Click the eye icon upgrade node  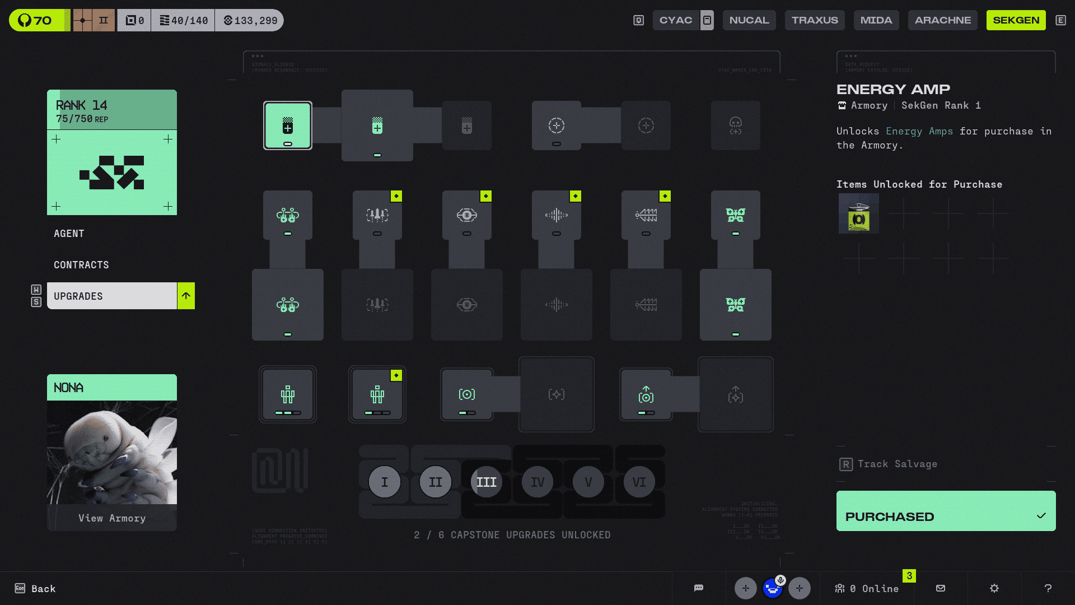pos(466,215)
